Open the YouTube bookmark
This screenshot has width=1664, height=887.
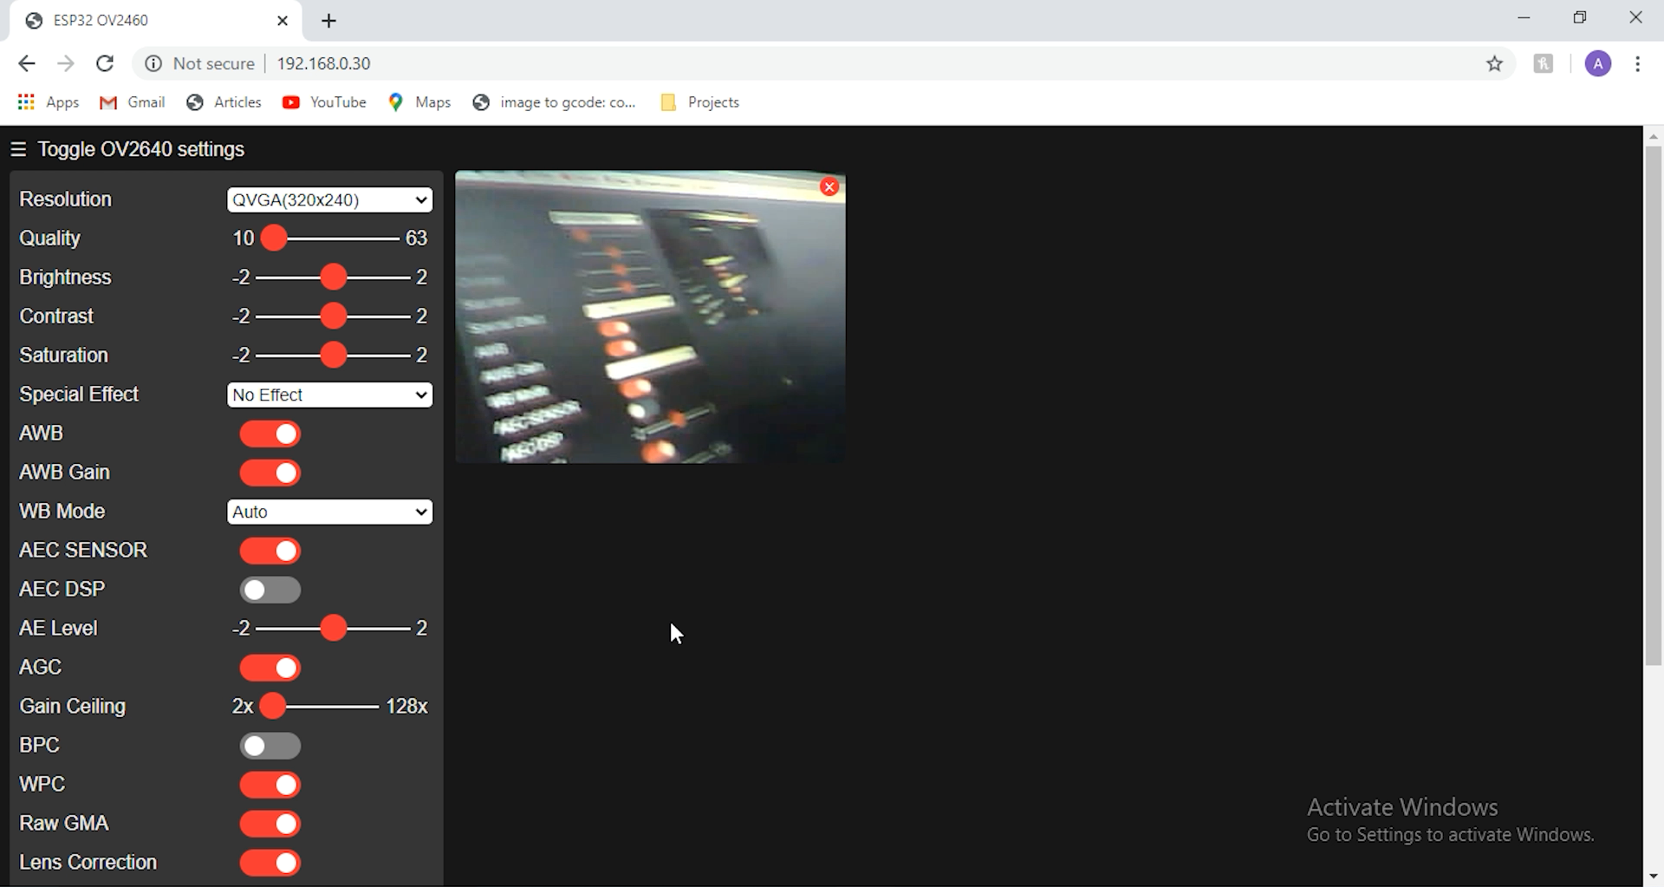323,102
